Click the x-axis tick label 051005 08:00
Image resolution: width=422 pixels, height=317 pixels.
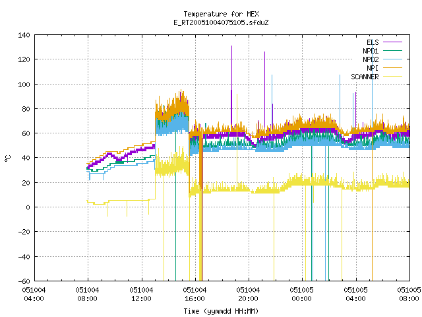coord(409,295)
